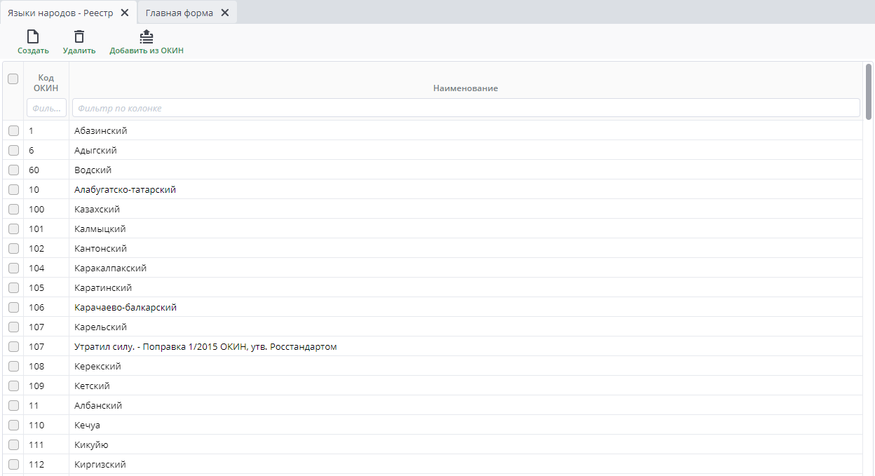The width and height of the screenshot is (875, 476).
Task: Check the box for Карачаево-балкарский row
Action: [13, 307]
